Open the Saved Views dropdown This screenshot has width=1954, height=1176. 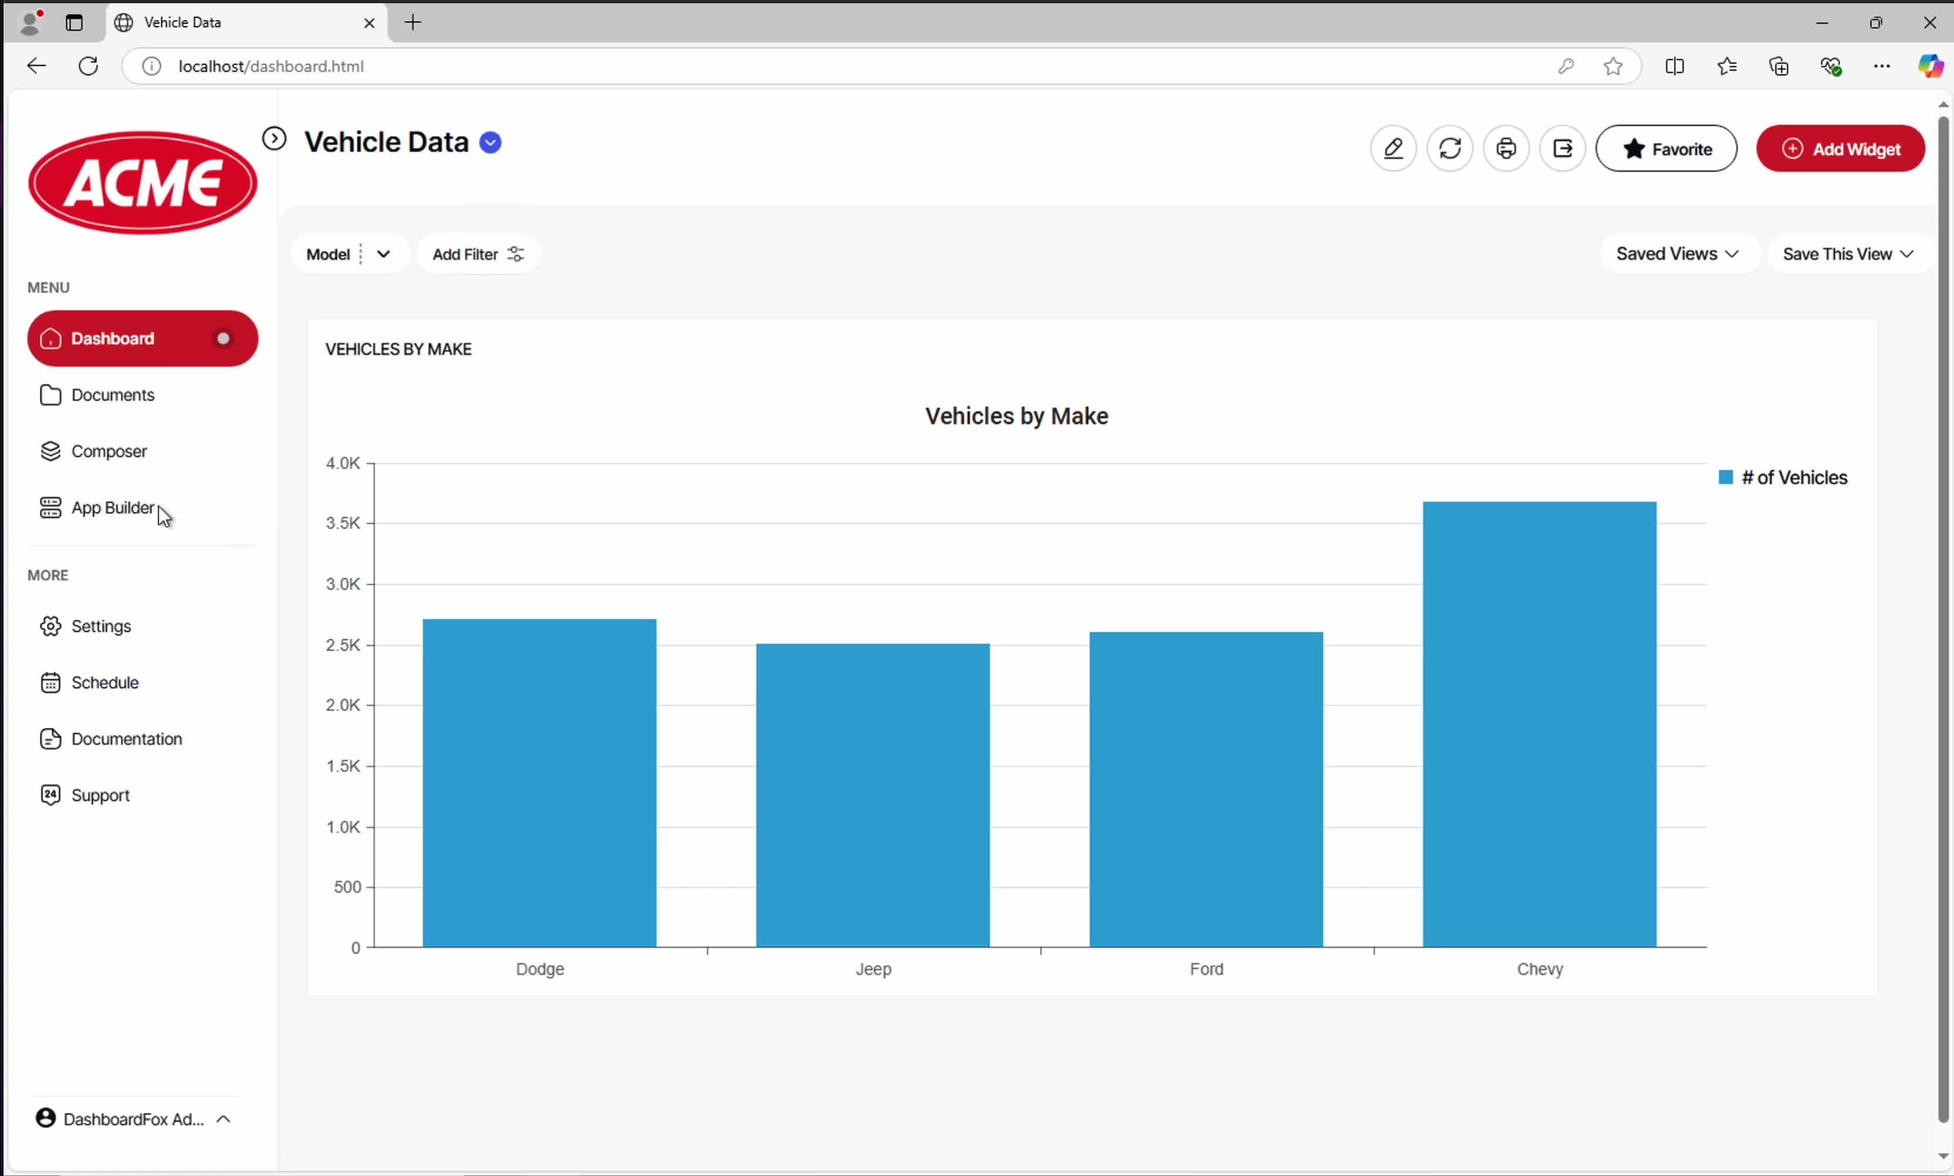pyautogui.click(x=1678, y=254)
